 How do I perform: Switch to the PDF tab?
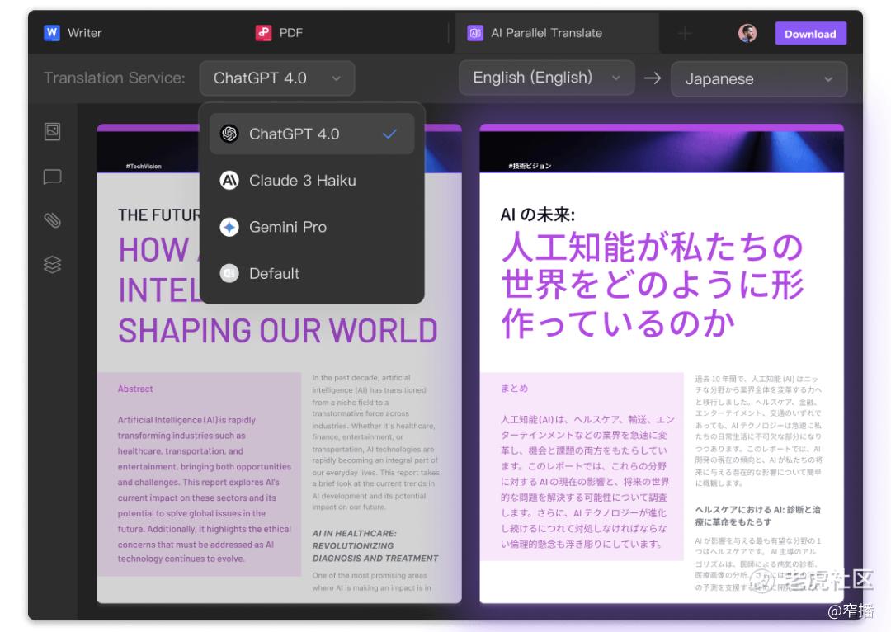click(279, 33)
